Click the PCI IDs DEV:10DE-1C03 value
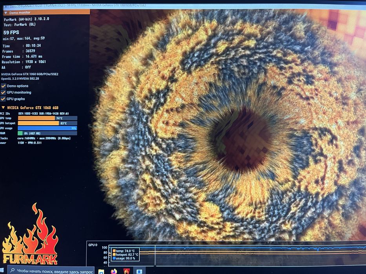366x274 pixels. pyautogui.click(x=44, y=114)
